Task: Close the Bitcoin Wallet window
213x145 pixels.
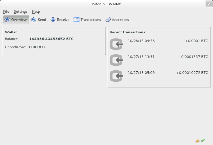Action: (209, 4)
